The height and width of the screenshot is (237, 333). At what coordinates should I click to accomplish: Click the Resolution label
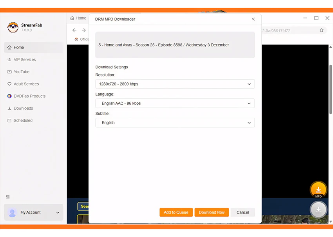coord(105,75)
